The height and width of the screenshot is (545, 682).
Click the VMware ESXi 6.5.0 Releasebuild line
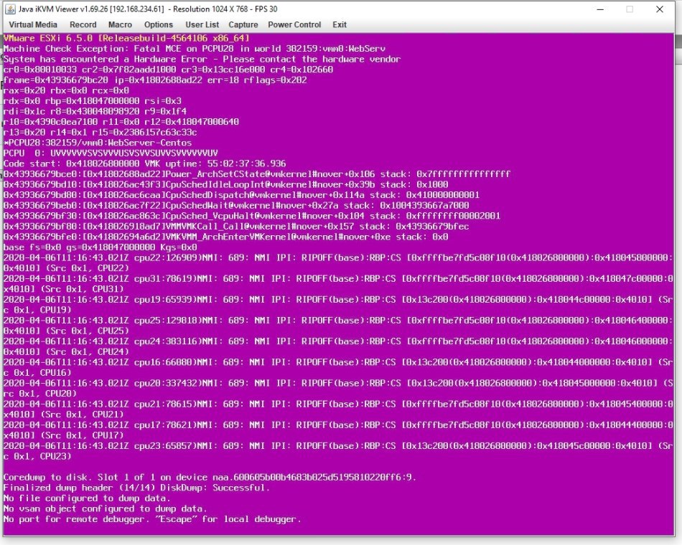pyautogui.click(x=126, y=38)
